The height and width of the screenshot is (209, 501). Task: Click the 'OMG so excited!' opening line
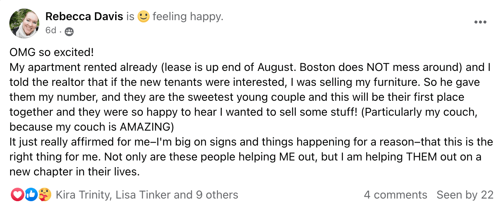click(x=52, y=52)
